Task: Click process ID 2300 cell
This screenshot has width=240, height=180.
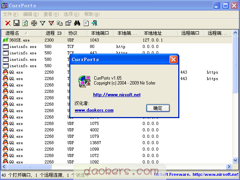Action: click(x=49, y=40)
